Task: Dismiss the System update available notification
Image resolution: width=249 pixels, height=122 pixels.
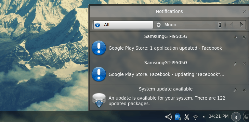Action: coord(244,90)
